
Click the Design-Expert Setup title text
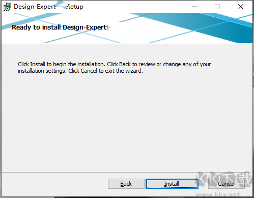pos(48,7)
